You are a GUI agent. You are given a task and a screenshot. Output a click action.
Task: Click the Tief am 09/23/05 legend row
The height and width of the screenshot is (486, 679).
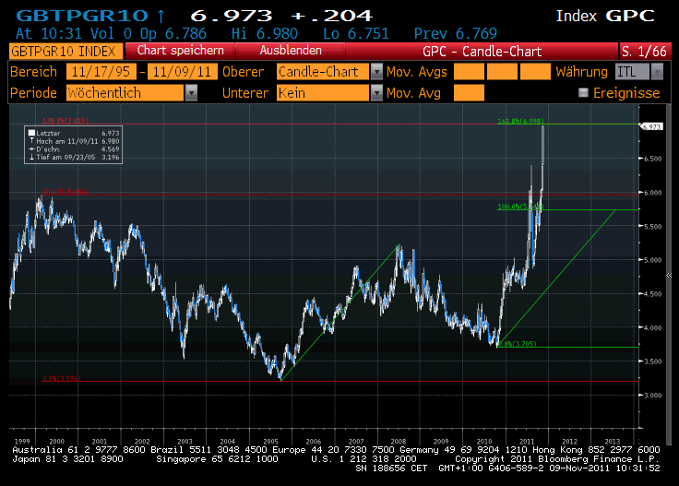[74, 157]
